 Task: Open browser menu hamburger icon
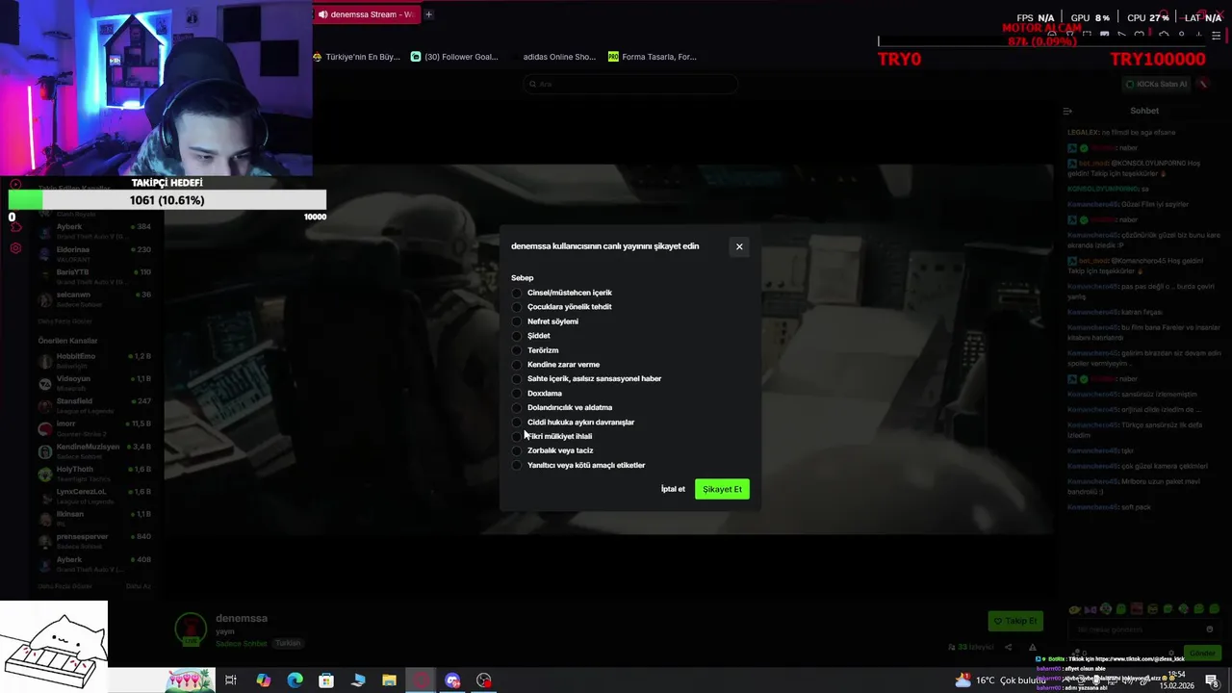1216,36
